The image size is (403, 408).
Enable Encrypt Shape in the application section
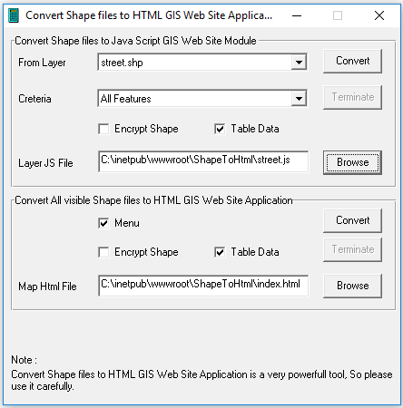pyautogui.click(x=103, y=252)
